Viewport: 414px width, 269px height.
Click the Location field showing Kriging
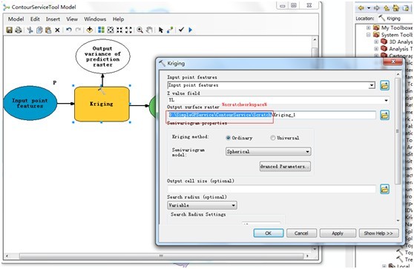(x=395, y=19)
